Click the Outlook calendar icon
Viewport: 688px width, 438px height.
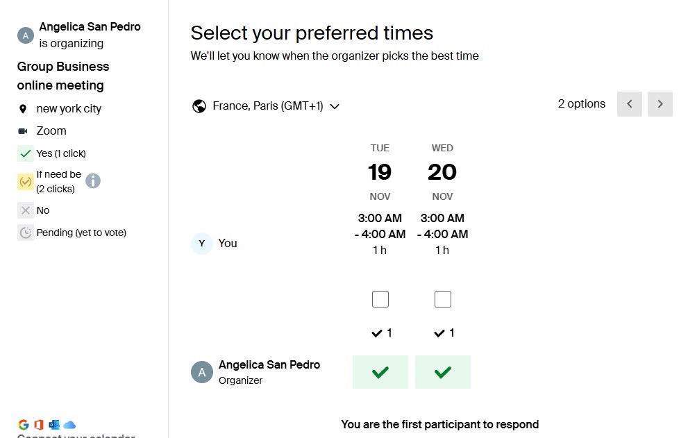(54, 425)
